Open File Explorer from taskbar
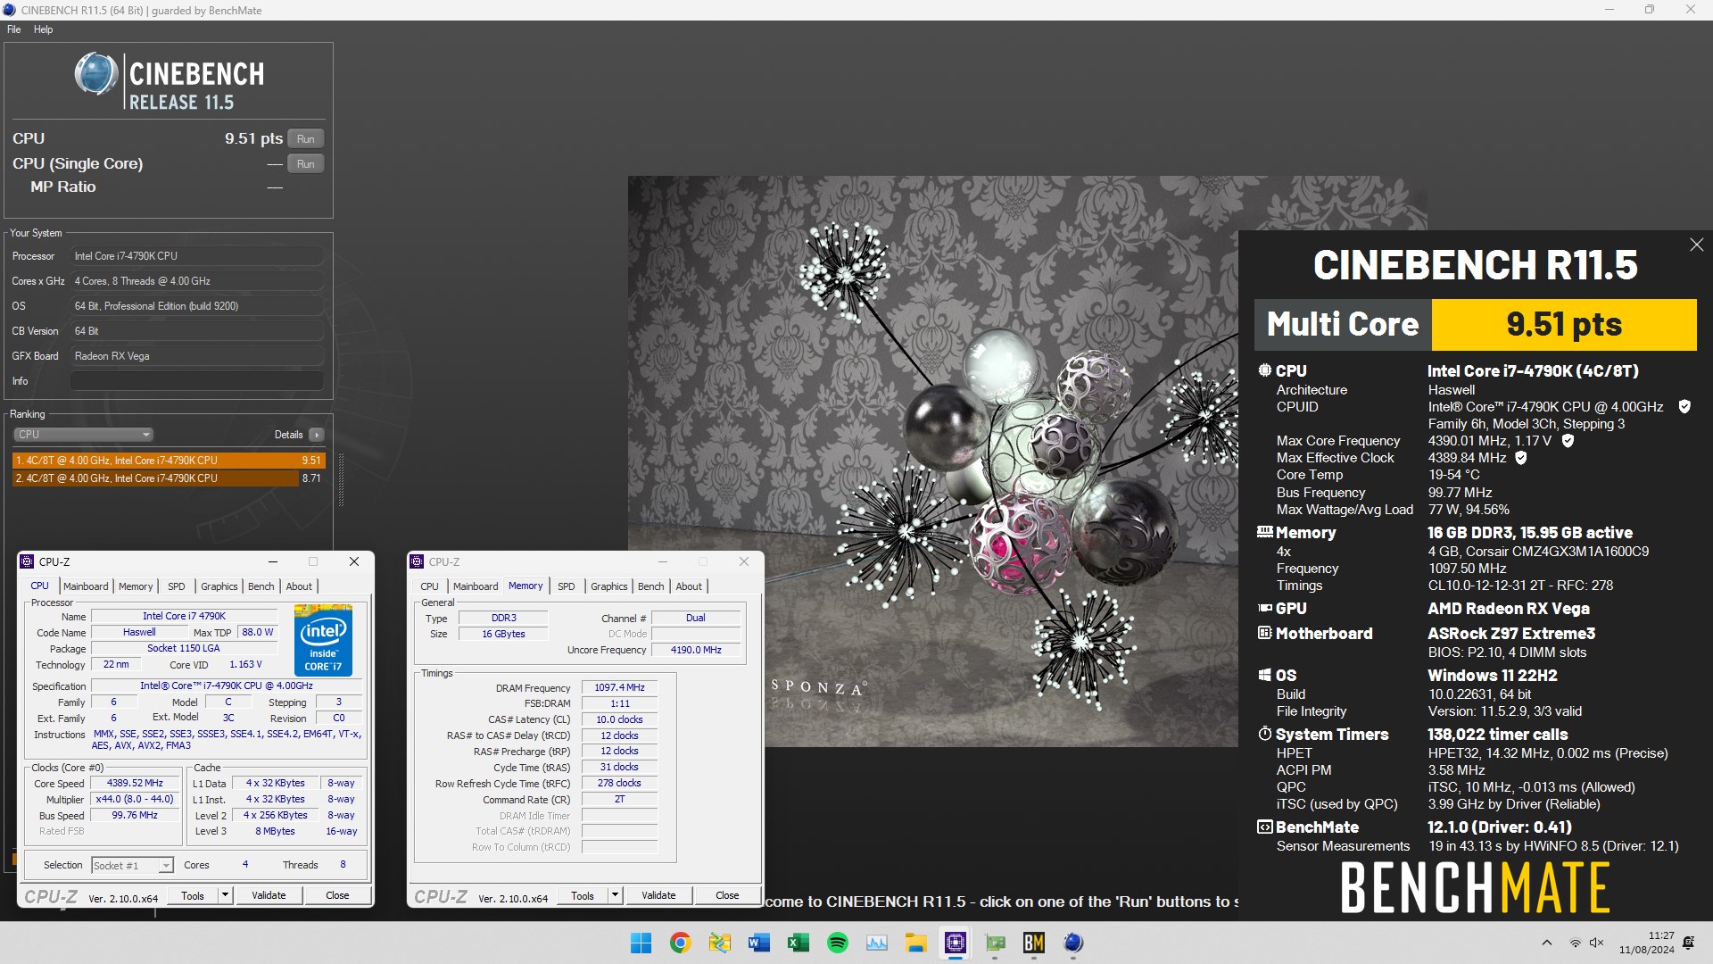Image resolution: width=1713 pixels, height=964 pixels. click(915, 943)
